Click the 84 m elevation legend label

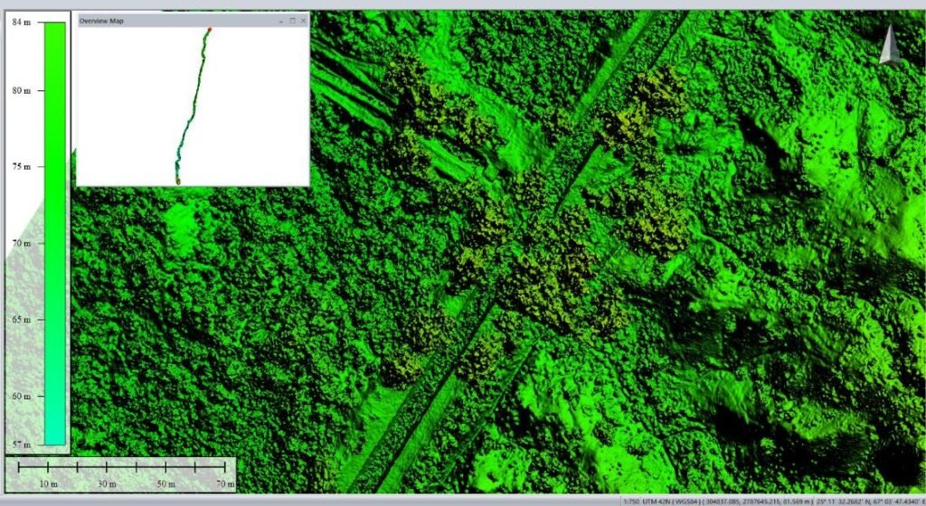[x=22, y=23]
